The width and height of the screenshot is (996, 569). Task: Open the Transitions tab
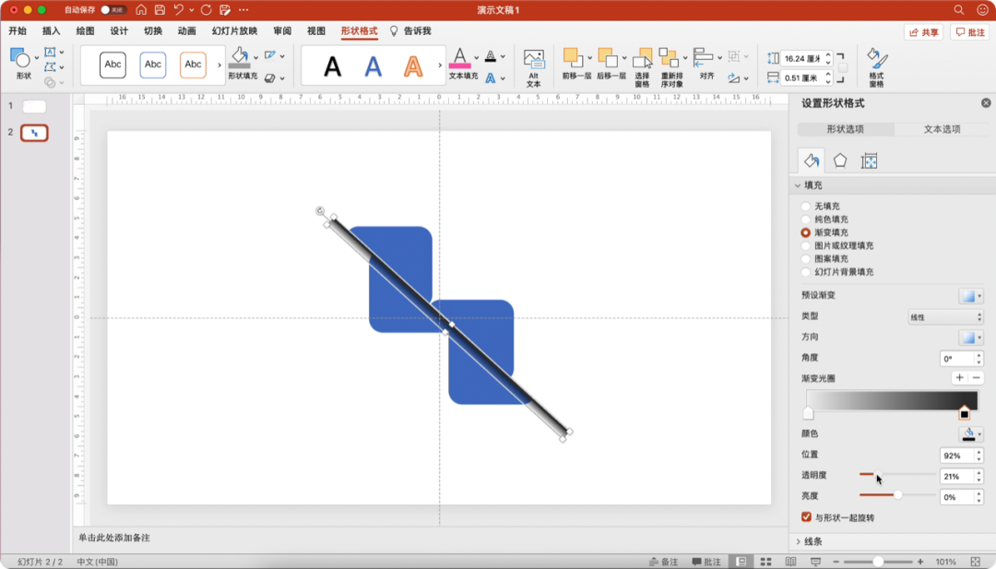pos(152,31)
